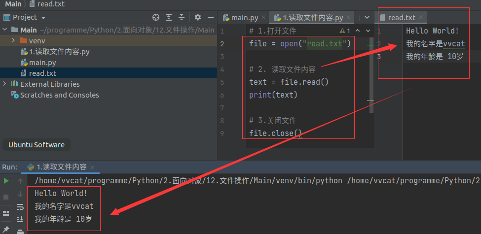The image size is (481, 234).
Task: Click the locate/select opened file icon
Action: tap(156, 17)
